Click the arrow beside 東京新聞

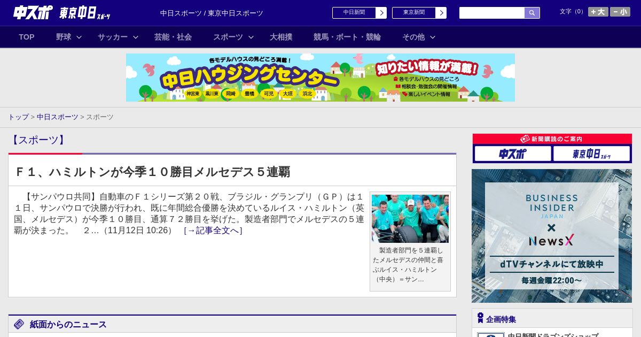pos(441,13)
